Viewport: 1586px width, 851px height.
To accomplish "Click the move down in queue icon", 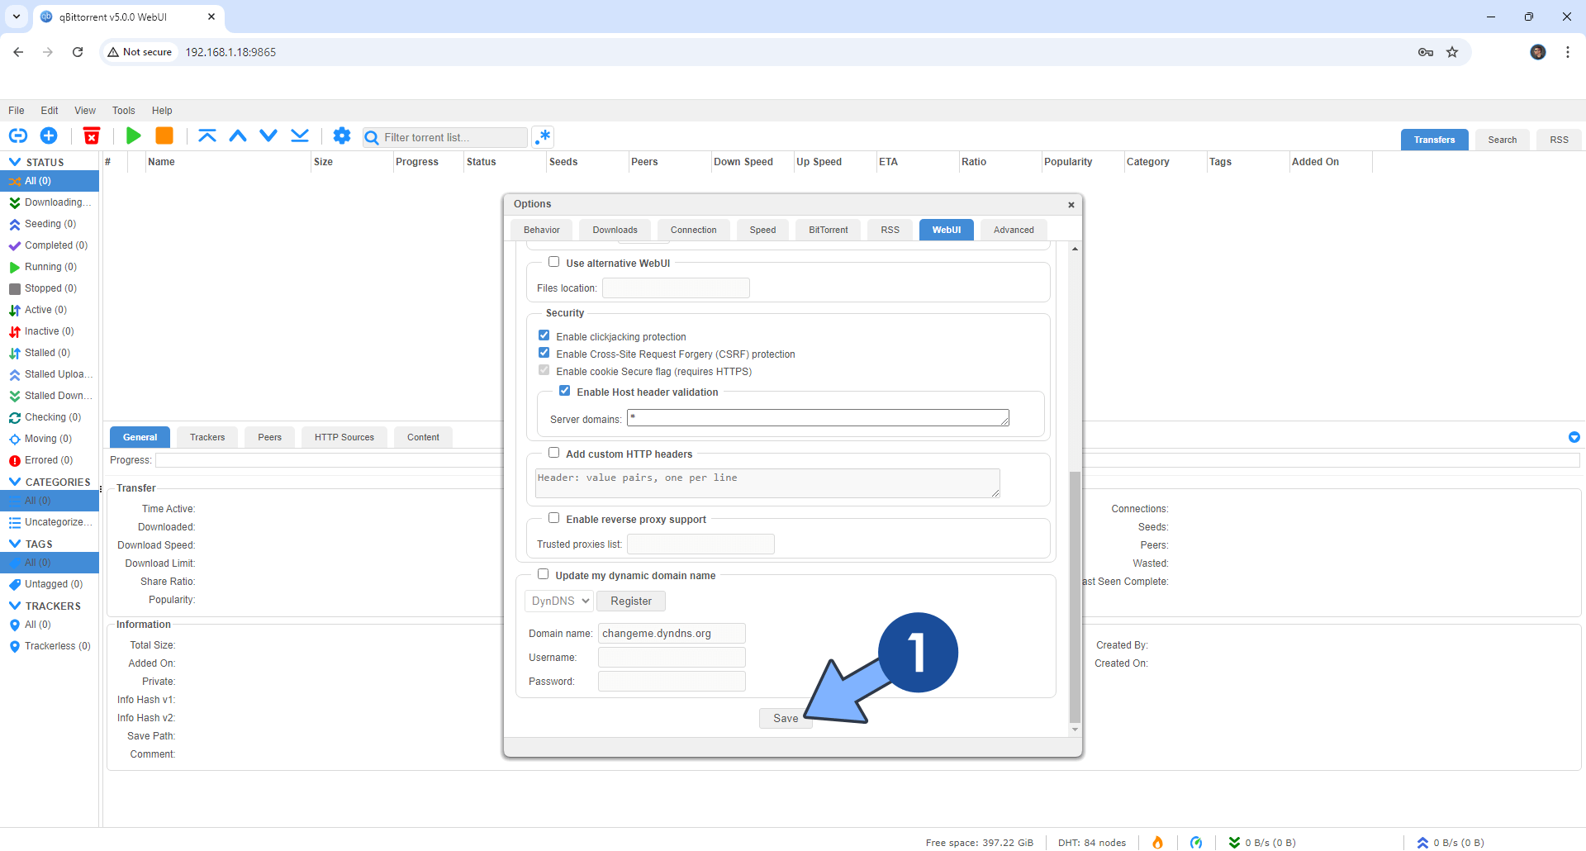I will [268, 135].
